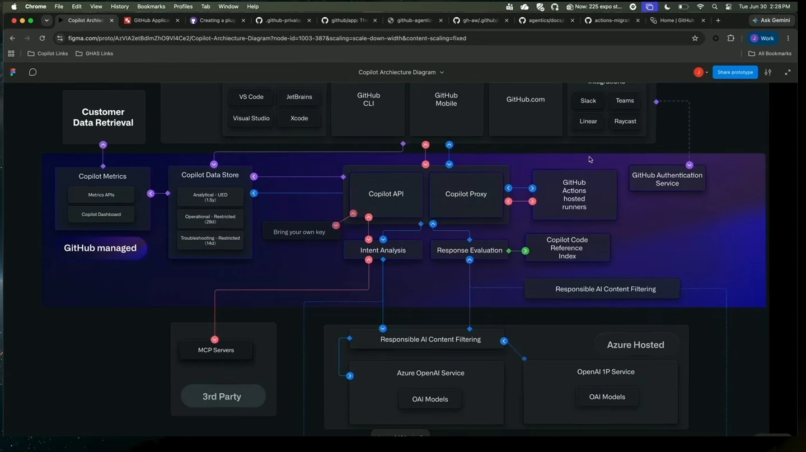
Task: Switch to the Home | GitHub tab
Action: coord(677,20)
